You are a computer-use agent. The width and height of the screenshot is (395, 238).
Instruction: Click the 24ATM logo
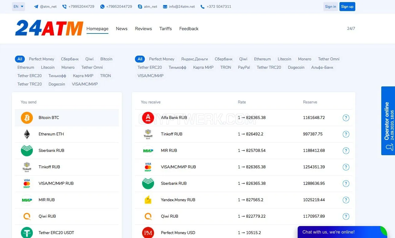coord(49,28)
